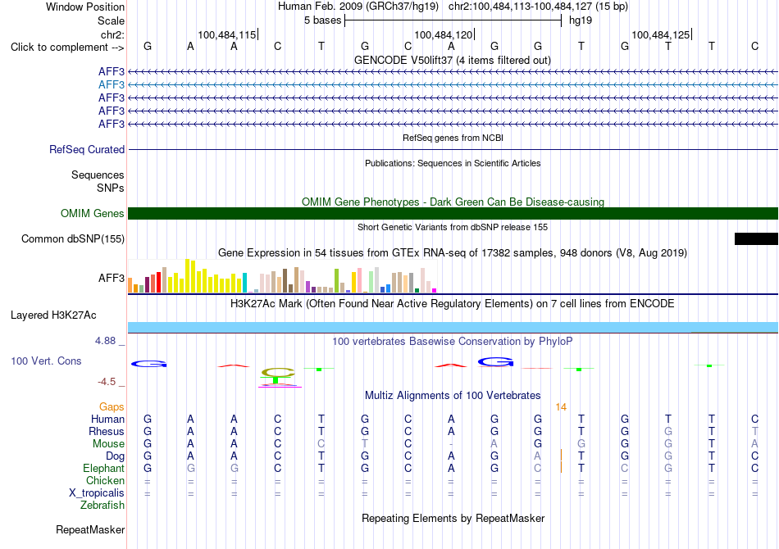Select the Chicken alignment row label
This screenshot has width=779, height=549.
pos(105,480)
